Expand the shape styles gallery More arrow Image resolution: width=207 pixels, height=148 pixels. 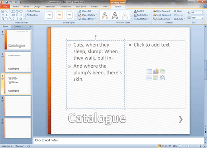tap(76, 19)
